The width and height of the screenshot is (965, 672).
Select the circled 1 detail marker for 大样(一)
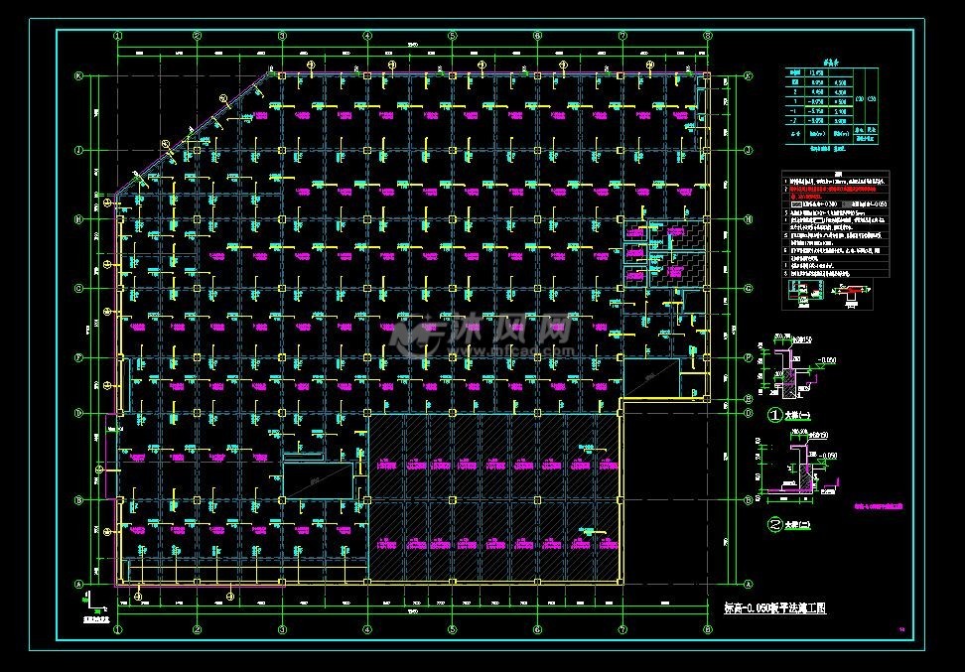(x=774, y=414)
